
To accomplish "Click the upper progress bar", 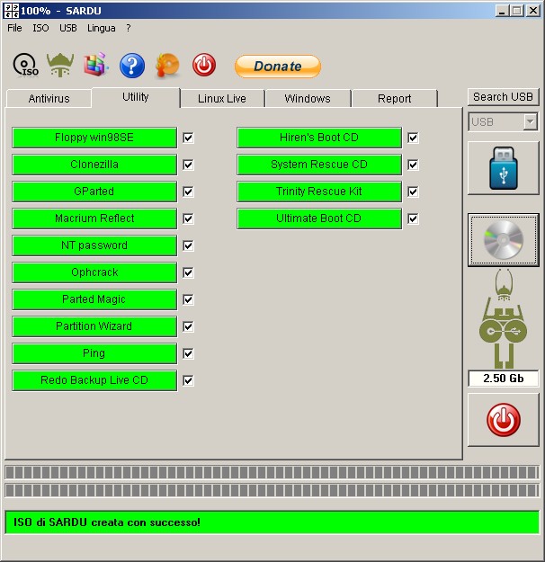I will [x=272, y=472].
